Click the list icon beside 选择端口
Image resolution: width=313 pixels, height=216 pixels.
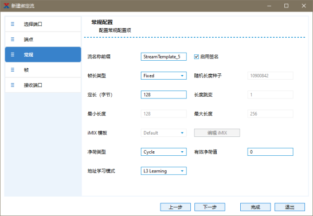click(13, 24)
